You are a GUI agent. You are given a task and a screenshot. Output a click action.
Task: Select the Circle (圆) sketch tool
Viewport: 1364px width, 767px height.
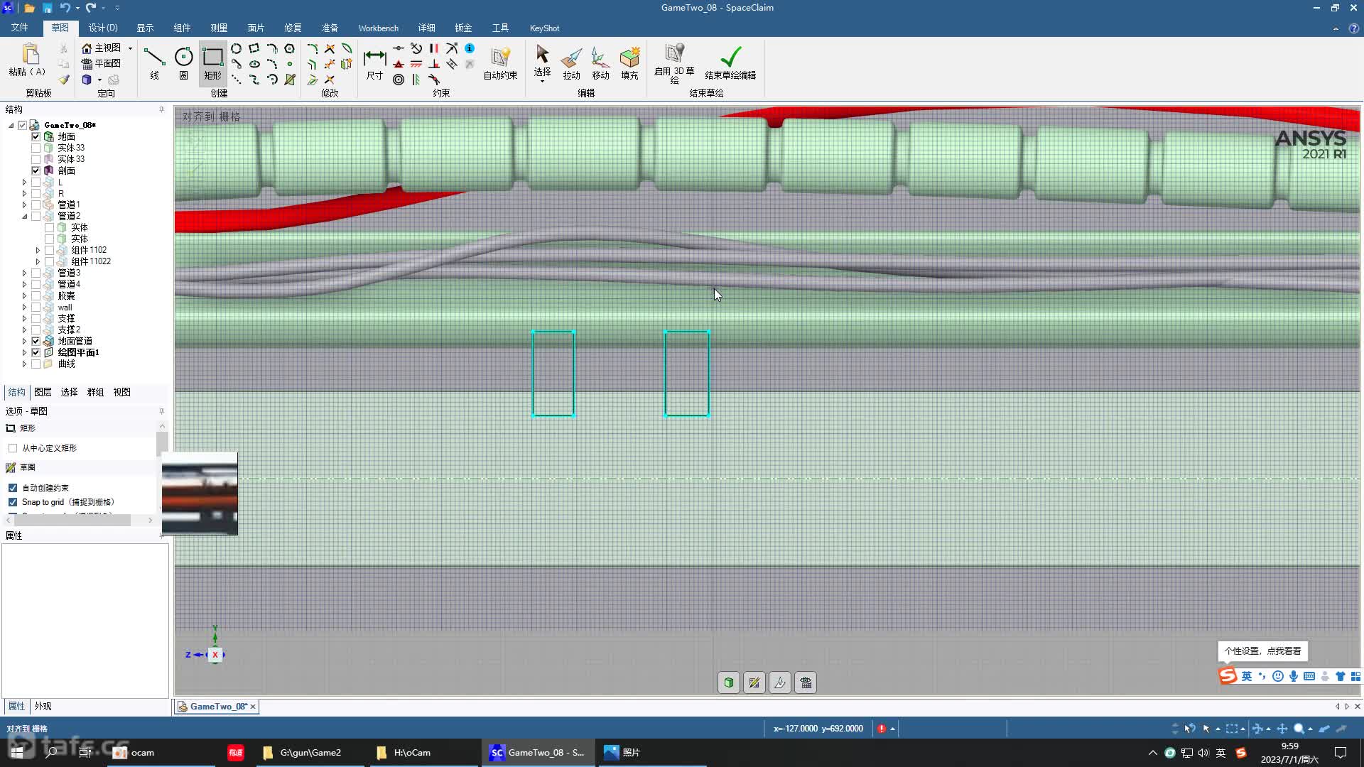[183, 62]
